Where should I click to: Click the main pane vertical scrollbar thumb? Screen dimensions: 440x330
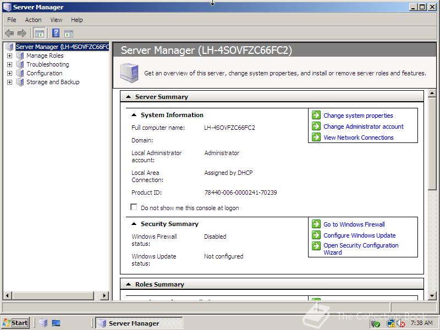[x=432, y=144]
